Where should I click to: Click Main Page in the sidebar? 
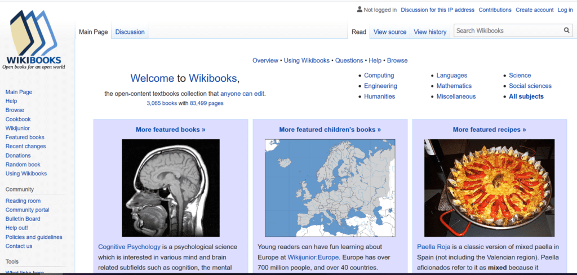coord(19,92)
